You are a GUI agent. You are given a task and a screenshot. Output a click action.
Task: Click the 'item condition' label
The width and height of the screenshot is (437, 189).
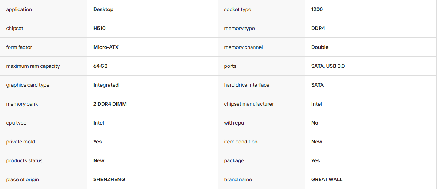coord(241,142)
